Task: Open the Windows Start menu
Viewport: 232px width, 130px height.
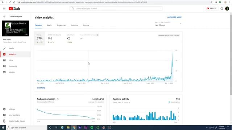Action: (x=3, y=127)
